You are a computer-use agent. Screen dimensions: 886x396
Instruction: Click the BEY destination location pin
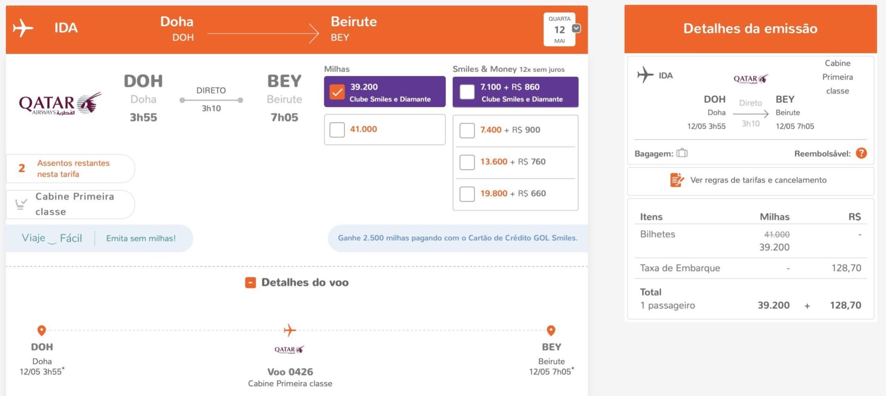coord(551,331)
